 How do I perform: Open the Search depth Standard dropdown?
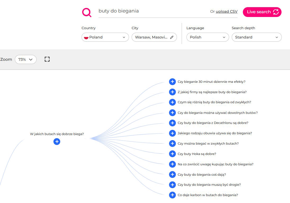pyautogui.click(x=256, y=37)
